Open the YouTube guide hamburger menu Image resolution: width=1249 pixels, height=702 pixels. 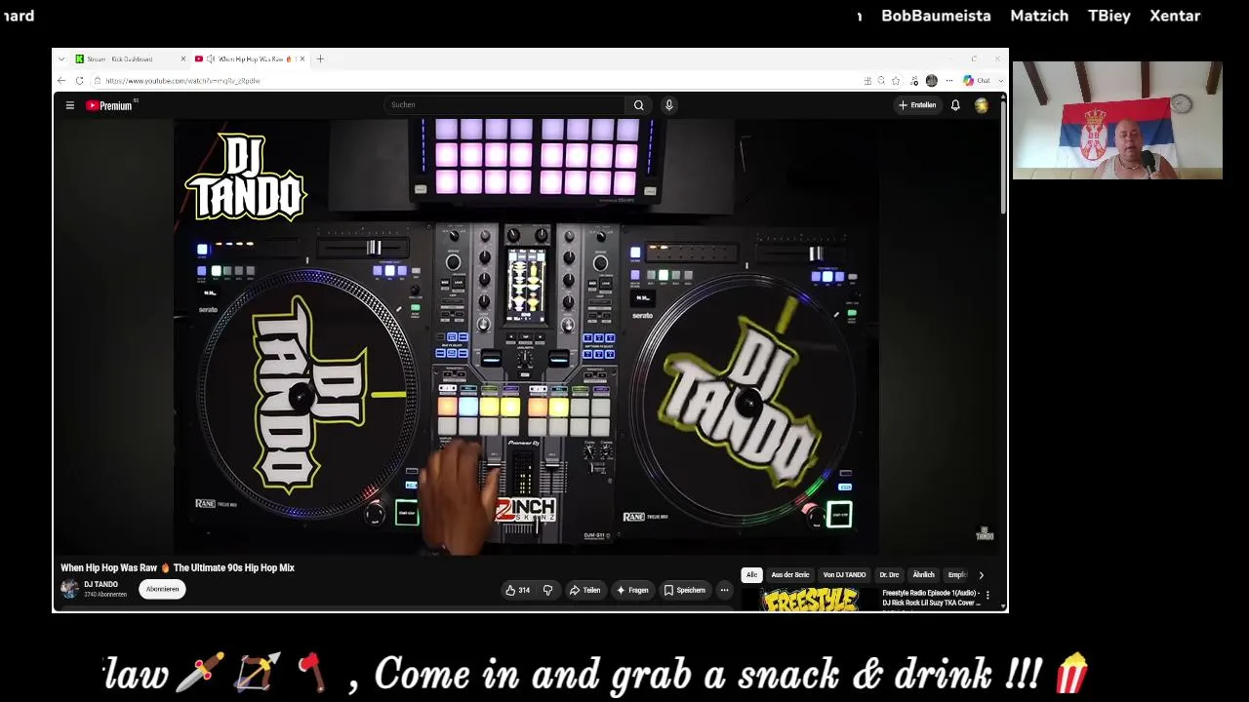click(70, 105)
